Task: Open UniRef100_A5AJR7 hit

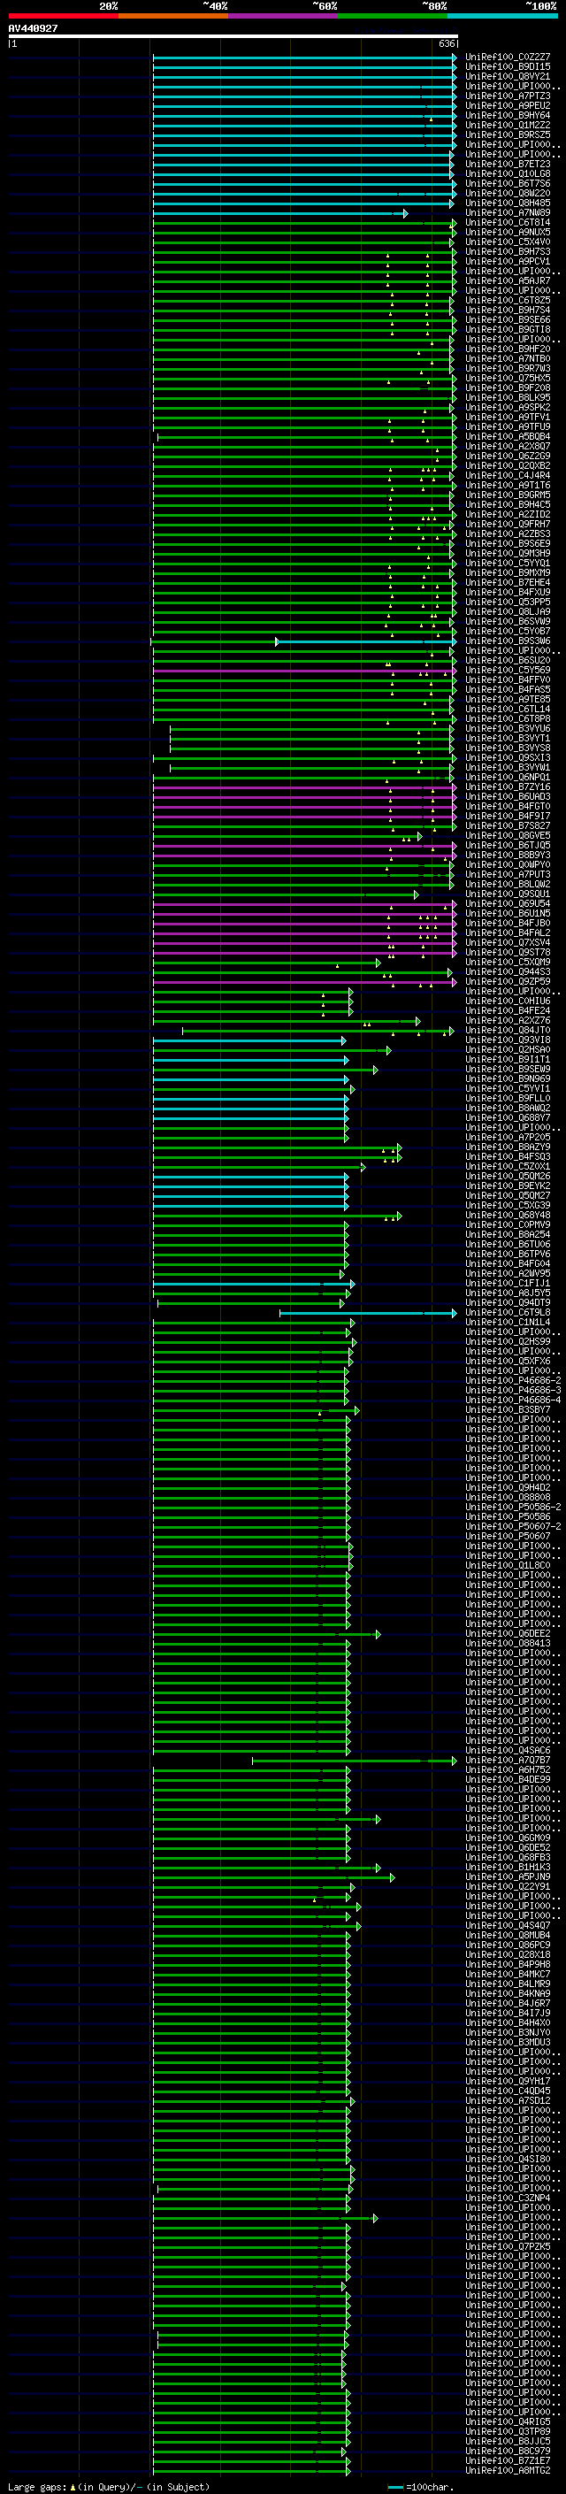Action: [x=507, y=280]
